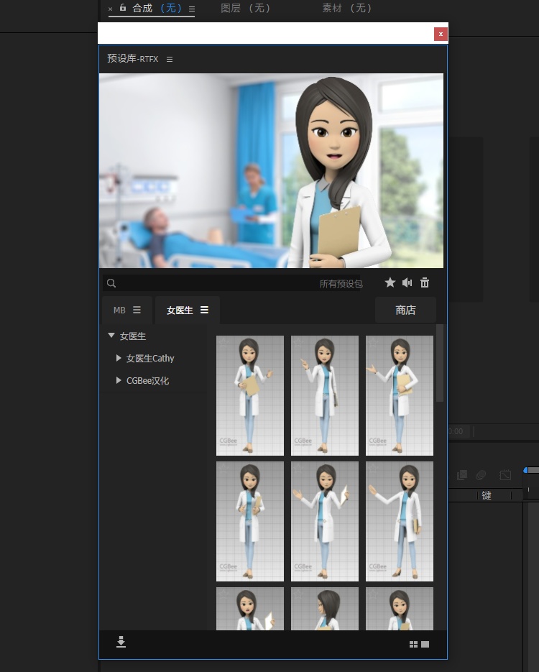Select the 合成 (无) panel tab
The image size is (539, 672).
pyautogui.click(x=157, y=8)
